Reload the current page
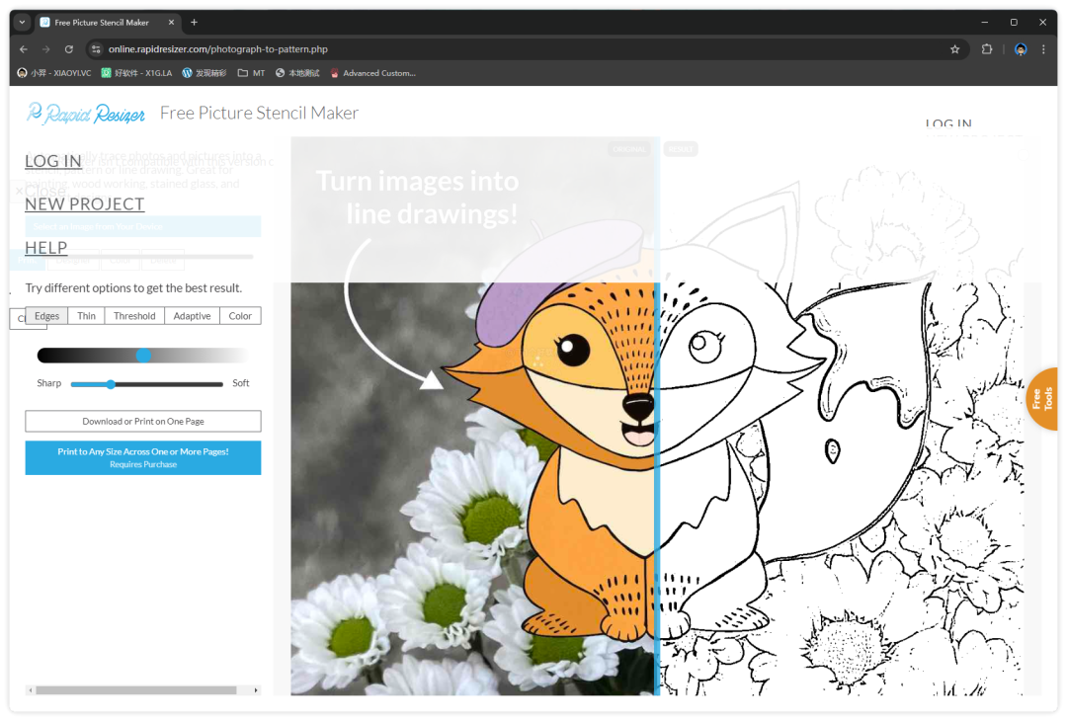 coord(69,49)
